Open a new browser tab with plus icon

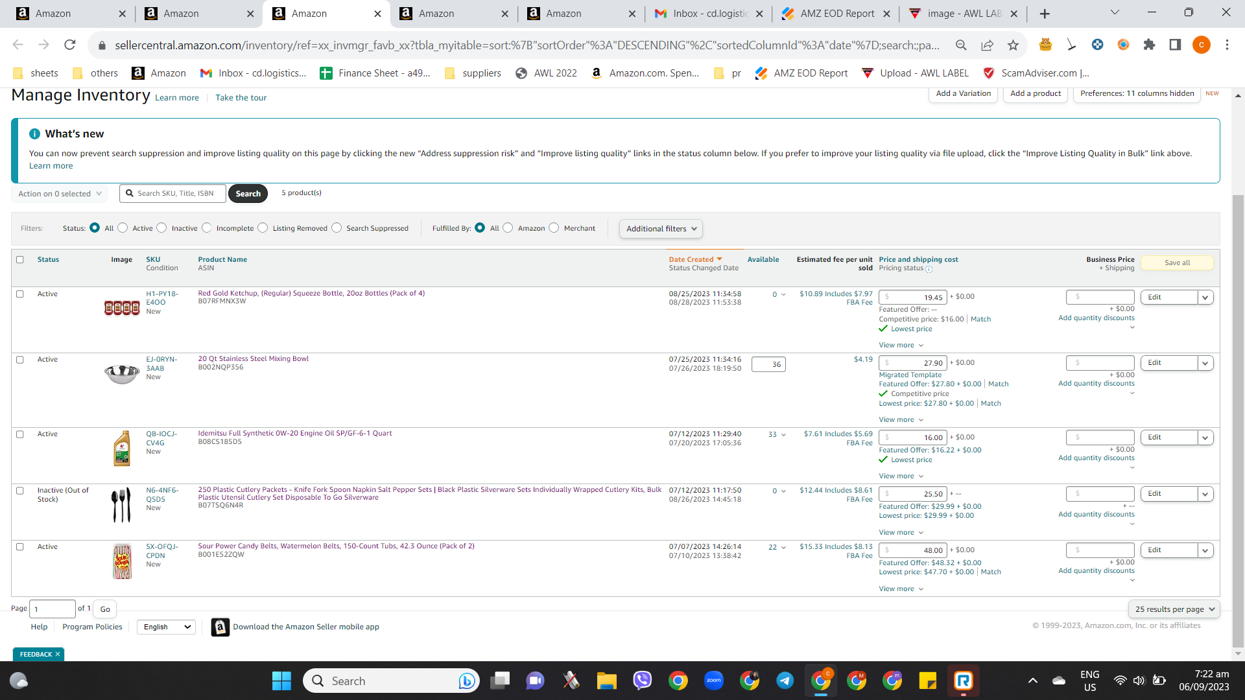[1045, 14]
